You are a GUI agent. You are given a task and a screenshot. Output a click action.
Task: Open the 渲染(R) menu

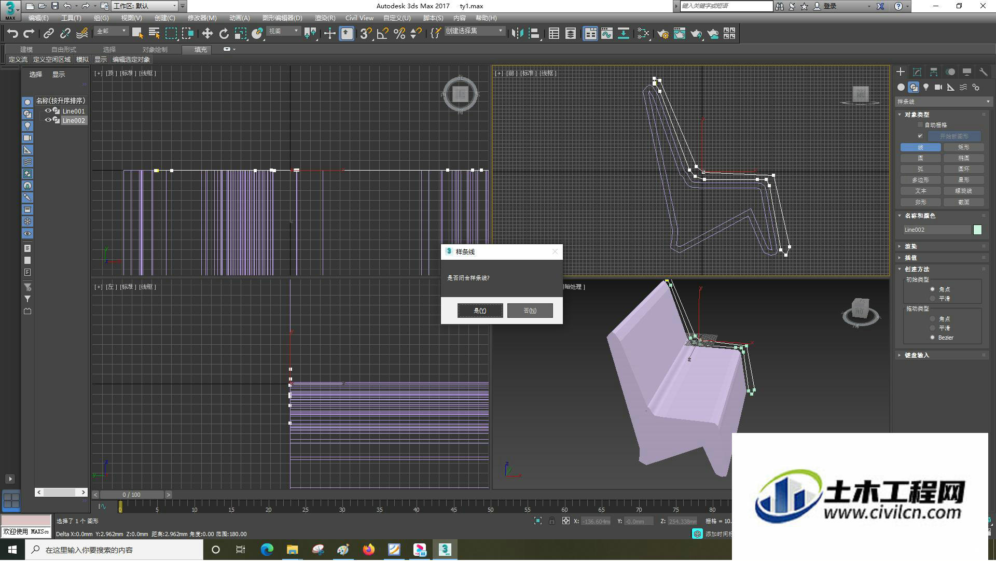point(325,18)
